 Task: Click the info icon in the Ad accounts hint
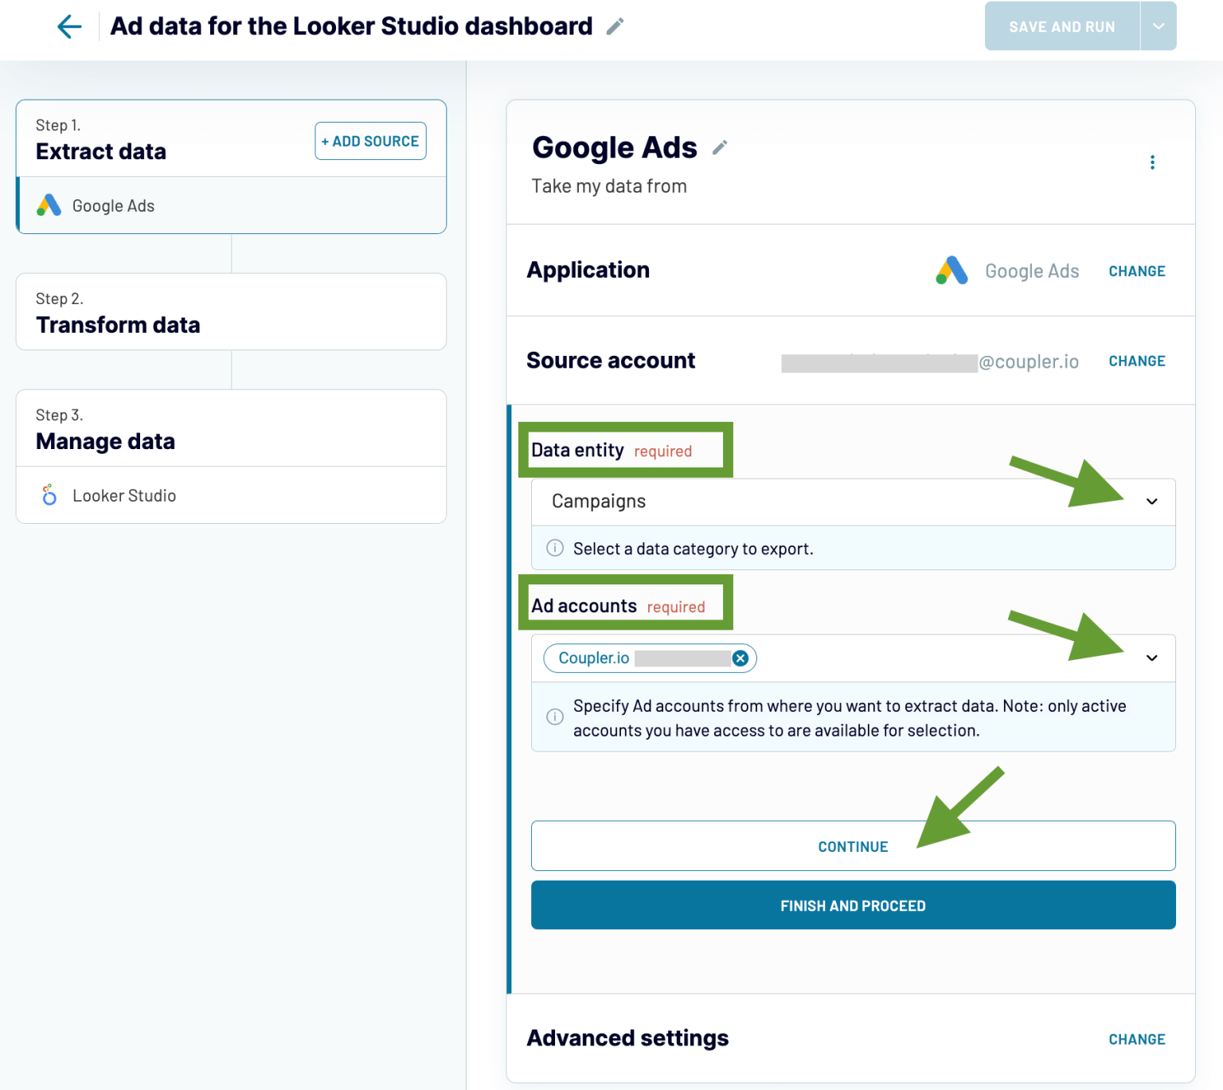(555, 717)
